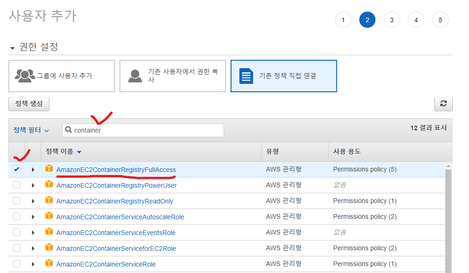This screenshot has height=273, width=469.
Task: Click the orange box icon for AmazonEC2ContainerServiceforEC2Role
Action: [x=49, y=247]
